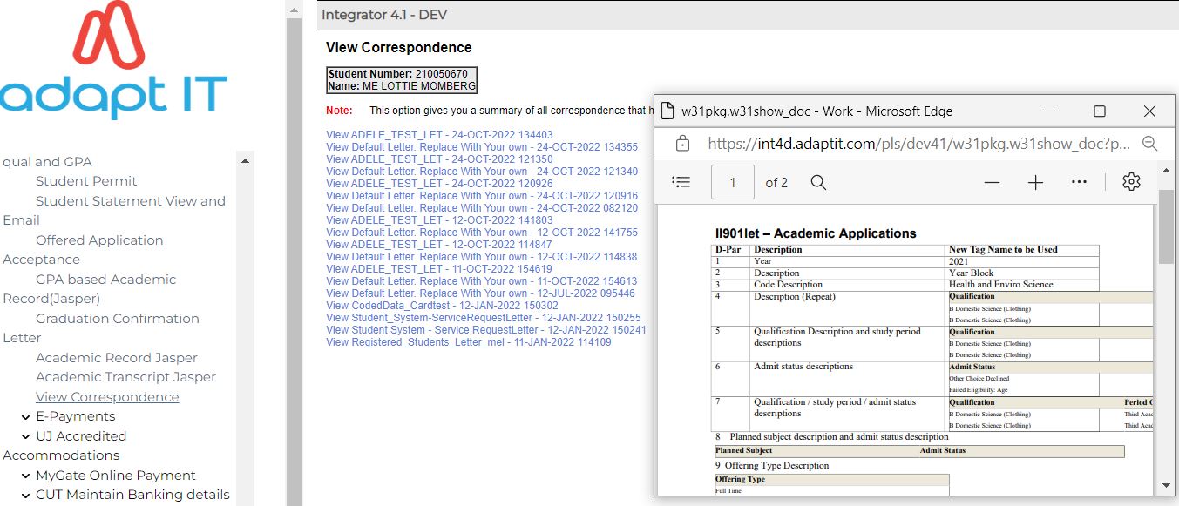Click the PDF viewer vertical scrollbar thumb
Image resolution: width=1179 pixels, height=506 pixels.
click(1166, 226)
